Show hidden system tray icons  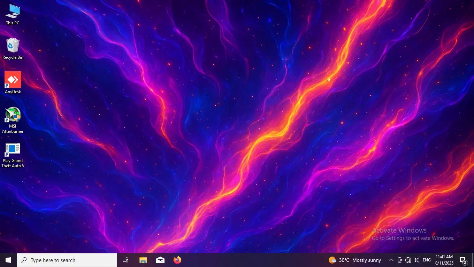391,260
